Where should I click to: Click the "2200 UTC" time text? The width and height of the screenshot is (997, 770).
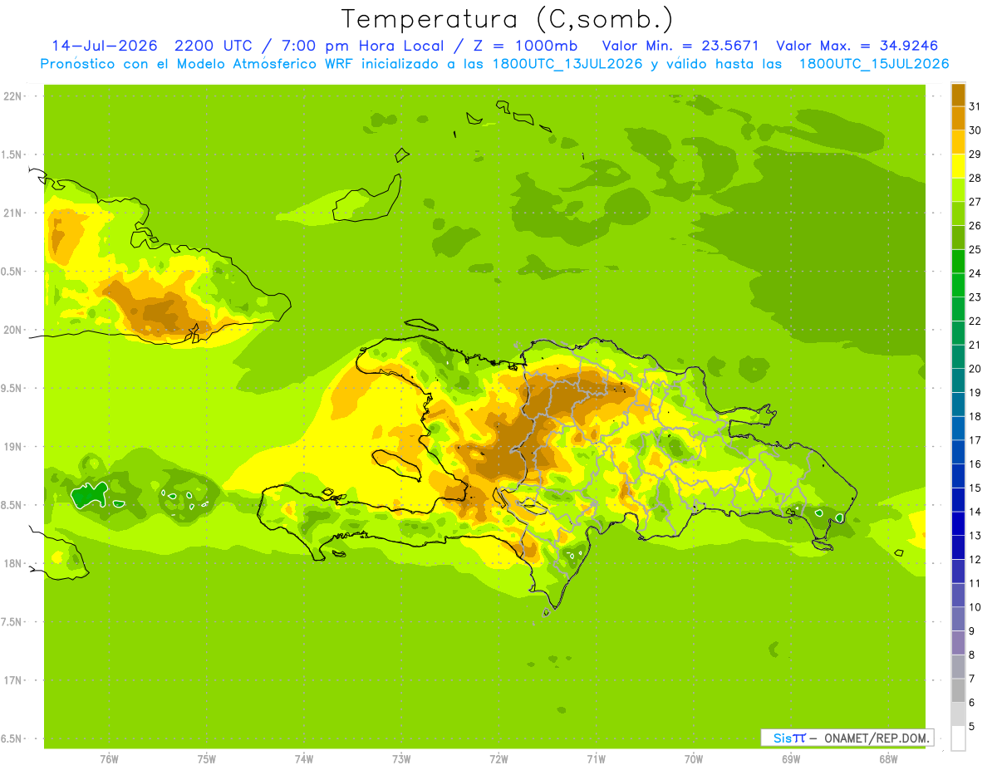click(x=213, y=46)
